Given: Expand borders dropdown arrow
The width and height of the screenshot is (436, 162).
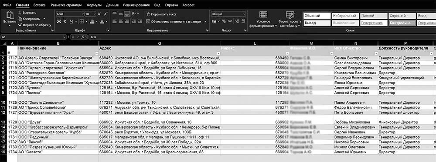Looking at the screenshot, I should pos(86,21).
